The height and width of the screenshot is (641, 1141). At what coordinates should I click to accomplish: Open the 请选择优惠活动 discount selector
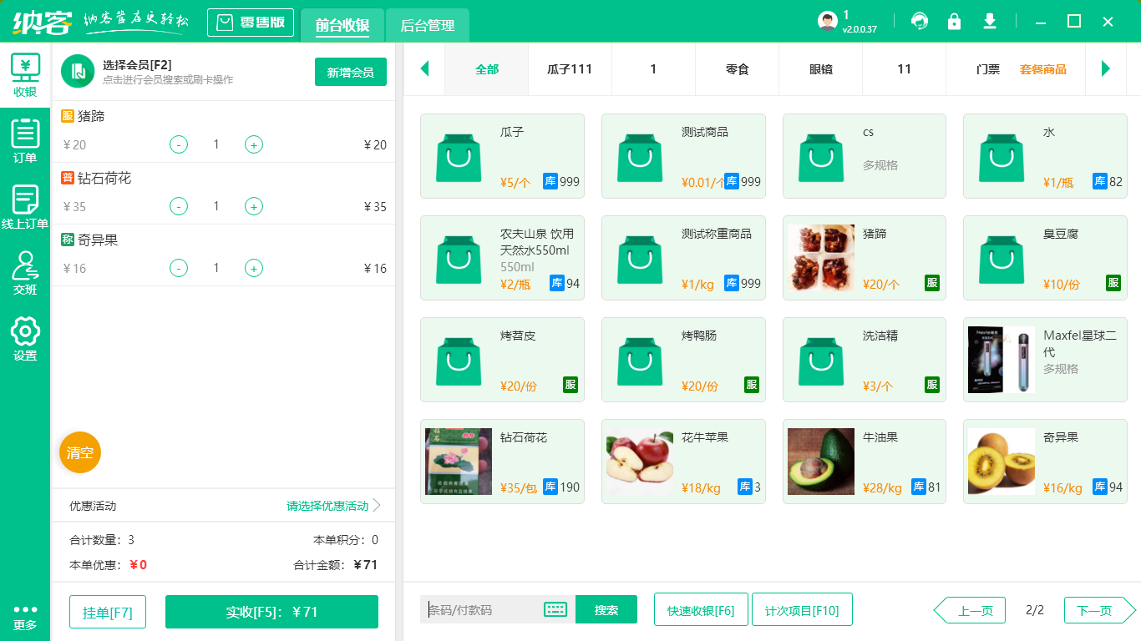point(326,504)
